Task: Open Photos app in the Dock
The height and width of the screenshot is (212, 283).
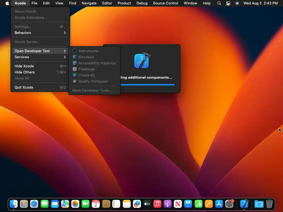Action: pos(75,204)
